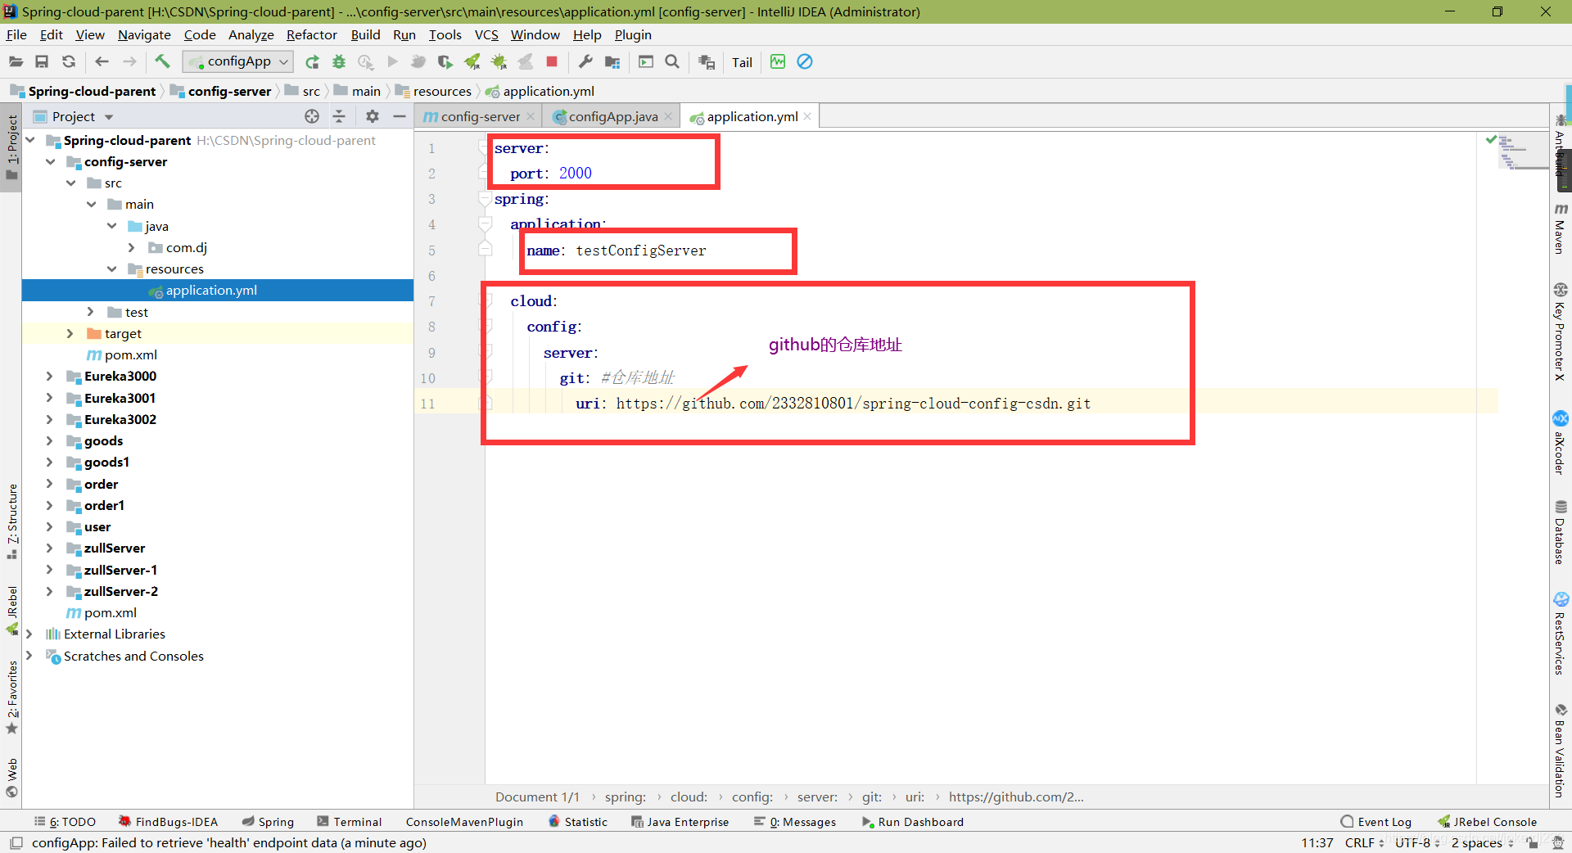The image size is (1572, 853).
Task: Start debugging with the green bug icon
Action: [339, 61]
